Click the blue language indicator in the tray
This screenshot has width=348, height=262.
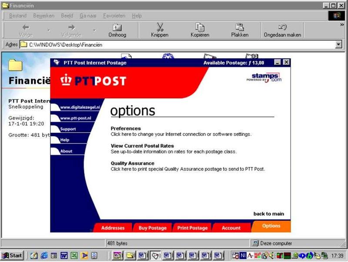tap(243, 255)
